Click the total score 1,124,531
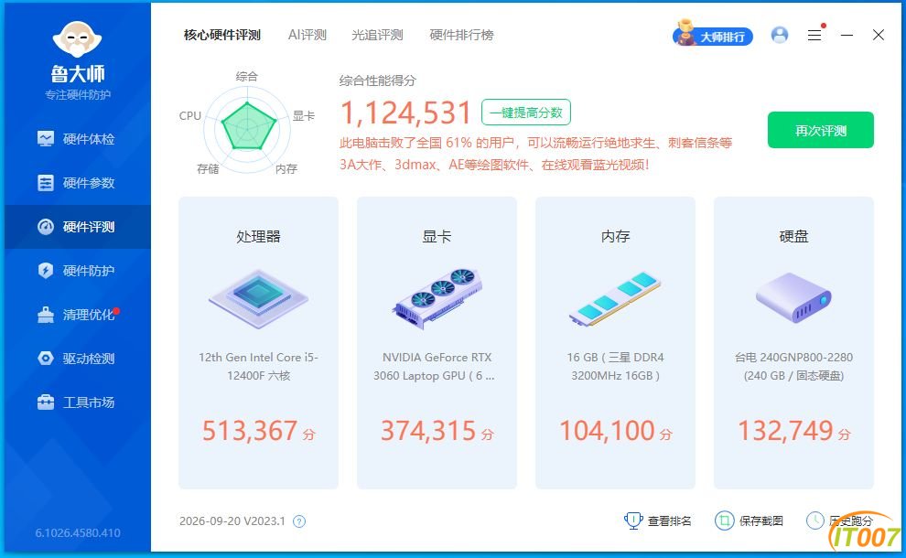The width and height of the screenshot is (906, 558). pos(405,113)
